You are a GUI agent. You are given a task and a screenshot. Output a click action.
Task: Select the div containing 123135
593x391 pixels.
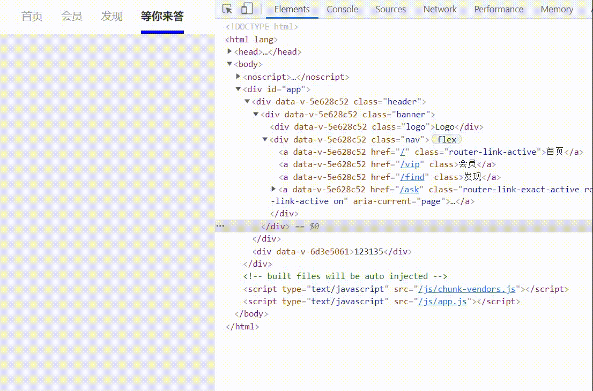332,252
